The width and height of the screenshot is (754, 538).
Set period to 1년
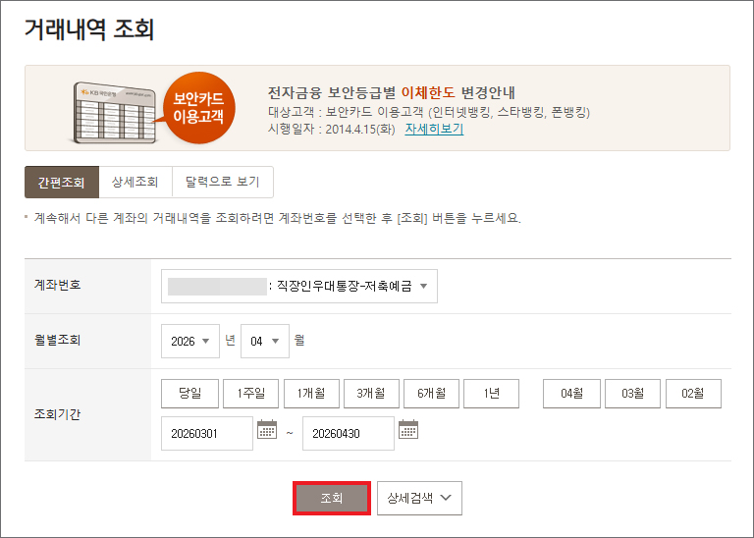(x=492, y=394)
